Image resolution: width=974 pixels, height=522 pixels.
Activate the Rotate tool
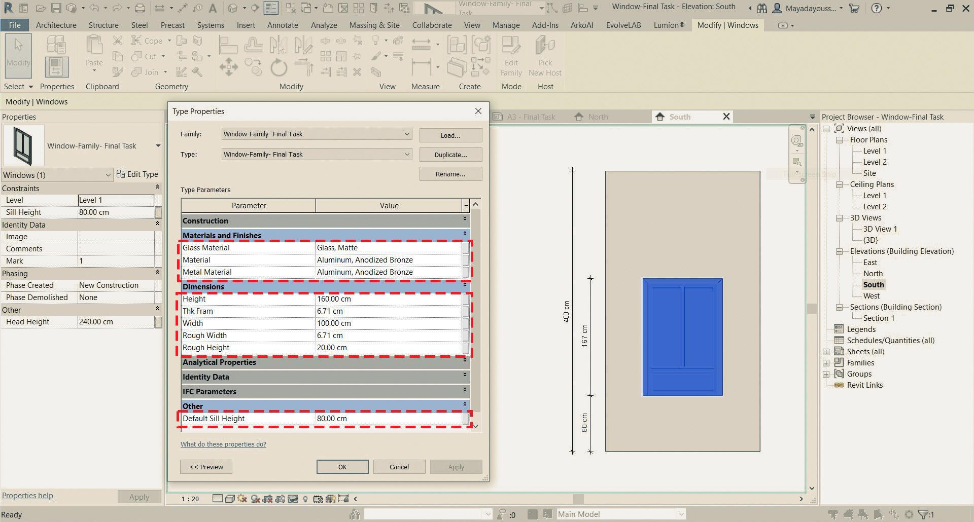(x=279, y=67)
